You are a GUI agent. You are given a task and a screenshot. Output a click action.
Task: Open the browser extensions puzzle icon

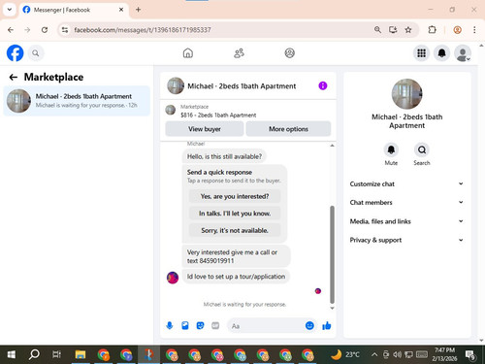click(432, 30)
